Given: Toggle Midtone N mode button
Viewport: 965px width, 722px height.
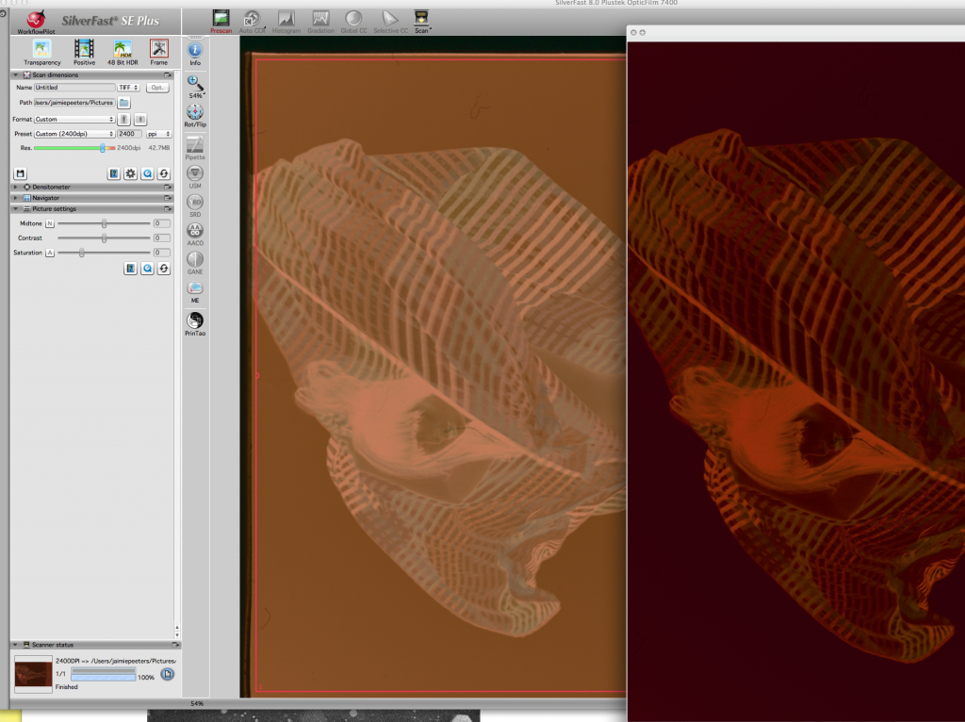Looking at the screenshot, I should pyautogui.click(x=50, y=223).
